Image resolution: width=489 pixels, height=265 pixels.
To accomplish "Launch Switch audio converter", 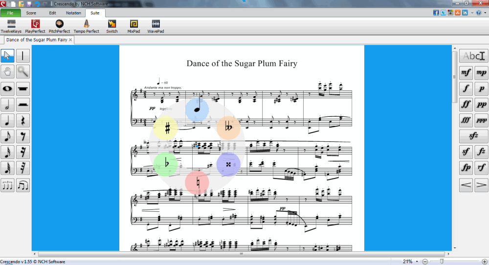I will coord(112,26).
